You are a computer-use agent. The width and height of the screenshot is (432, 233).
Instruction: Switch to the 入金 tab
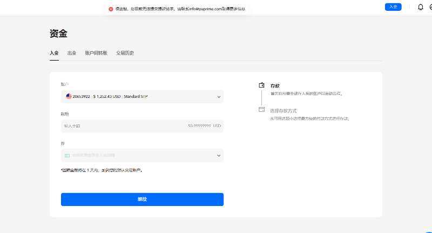coord(55,53)
